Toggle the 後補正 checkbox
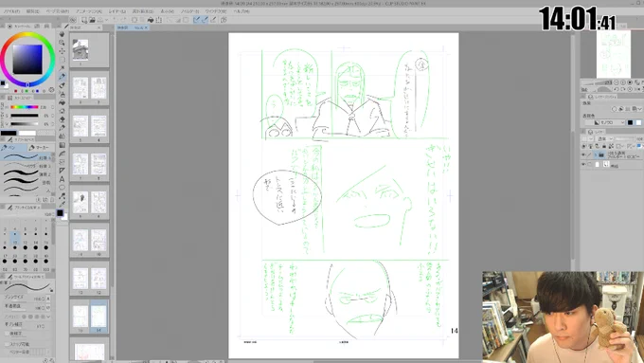Screen dimensions: 644x363 tap(7, 334)
